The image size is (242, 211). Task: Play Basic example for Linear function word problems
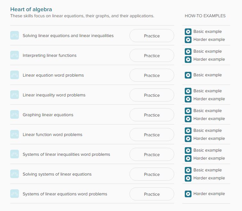point(188,131)
